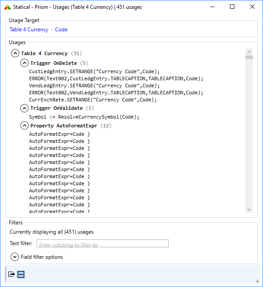Select the ResolveCurrencySymbol usage line
This screenshot has height=287, width=263.
click(x=84, y=117)
